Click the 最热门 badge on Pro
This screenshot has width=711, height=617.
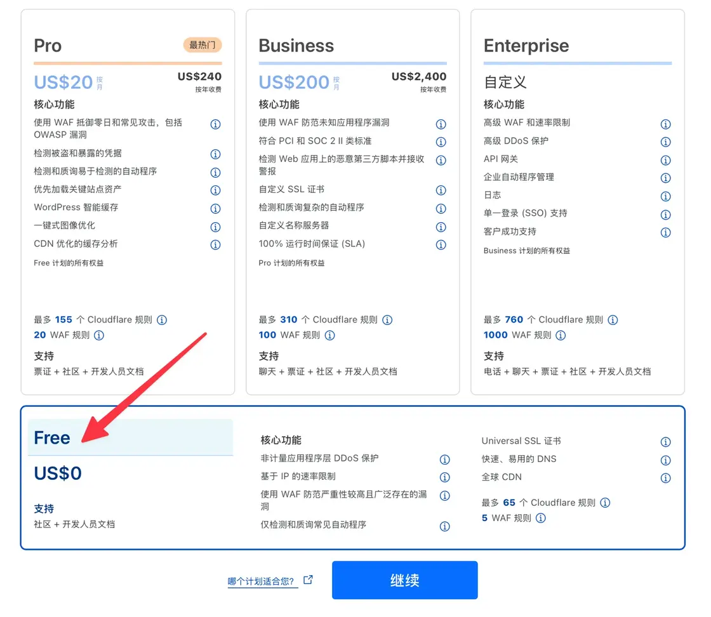click(203, 45)
